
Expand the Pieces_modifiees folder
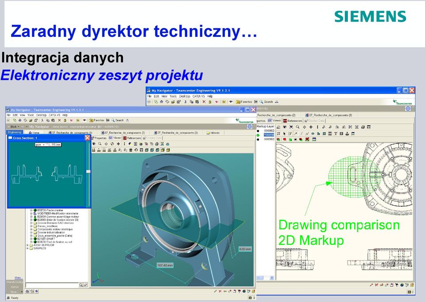(31, 226)
